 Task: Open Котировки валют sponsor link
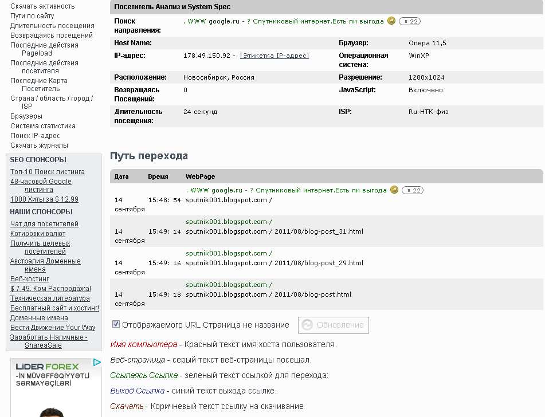click(38, 234)
